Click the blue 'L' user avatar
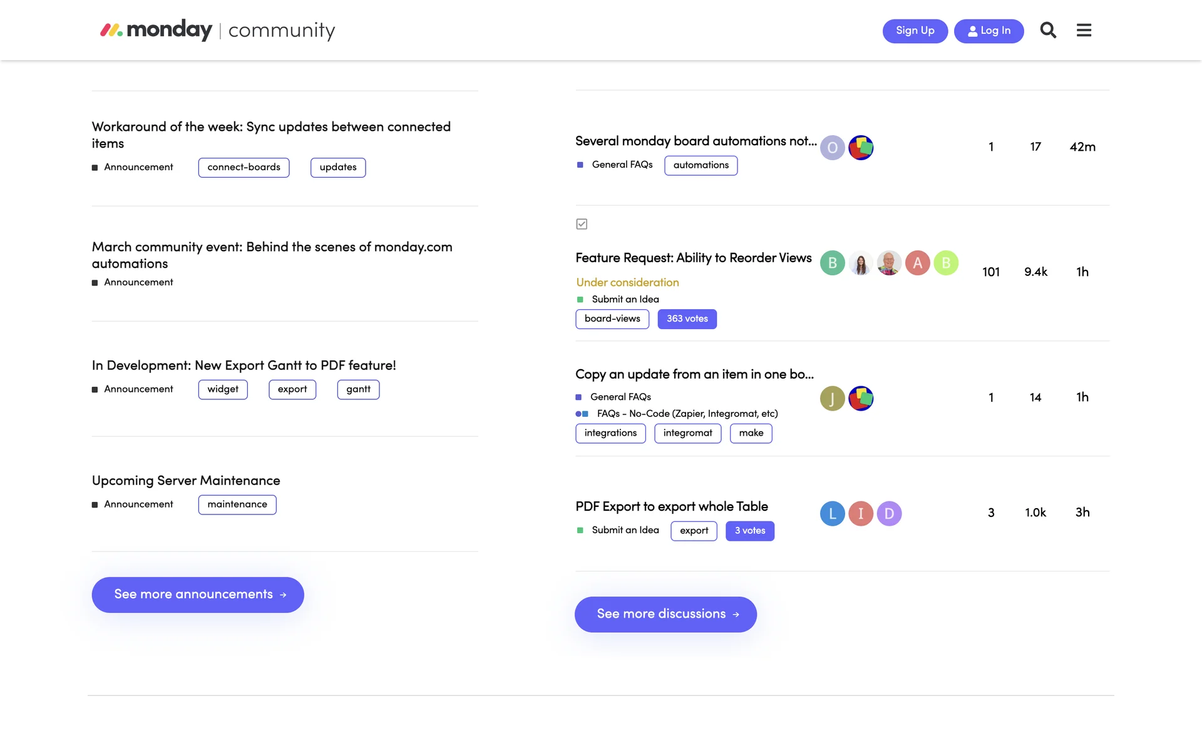The width and height of the screenshot is (1202, 751). pos(832,513)
